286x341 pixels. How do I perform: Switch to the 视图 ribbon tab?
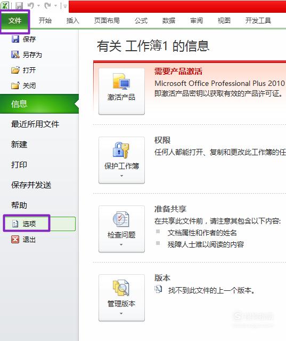pos(224,21)
